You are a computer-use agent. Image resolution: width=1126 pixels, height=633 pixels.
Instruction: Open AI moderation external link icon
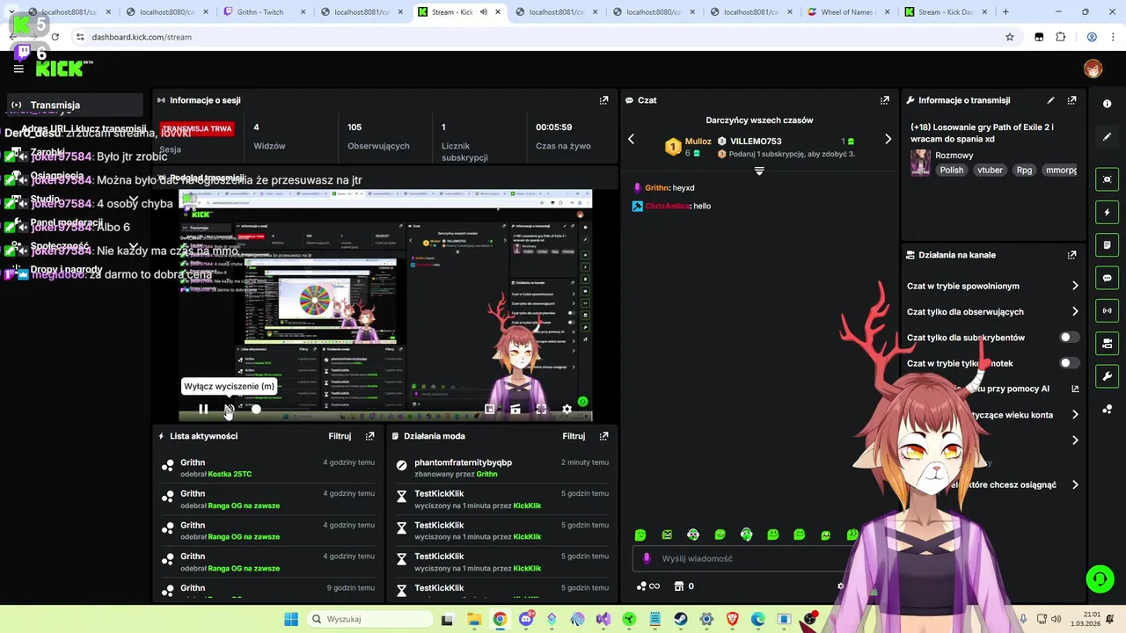click(1075, 389)
